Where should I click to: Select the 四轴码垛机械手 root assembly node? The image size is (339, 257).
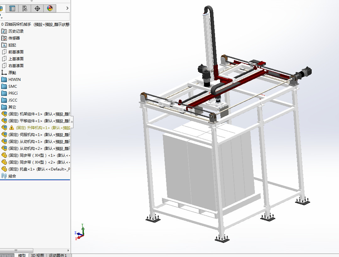click(35, 24)
